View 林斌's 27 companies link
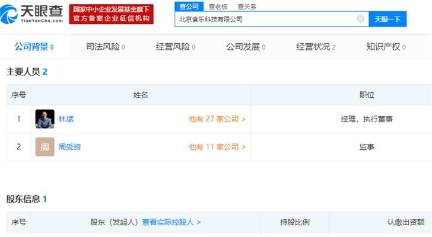 (x=217, y=119)
